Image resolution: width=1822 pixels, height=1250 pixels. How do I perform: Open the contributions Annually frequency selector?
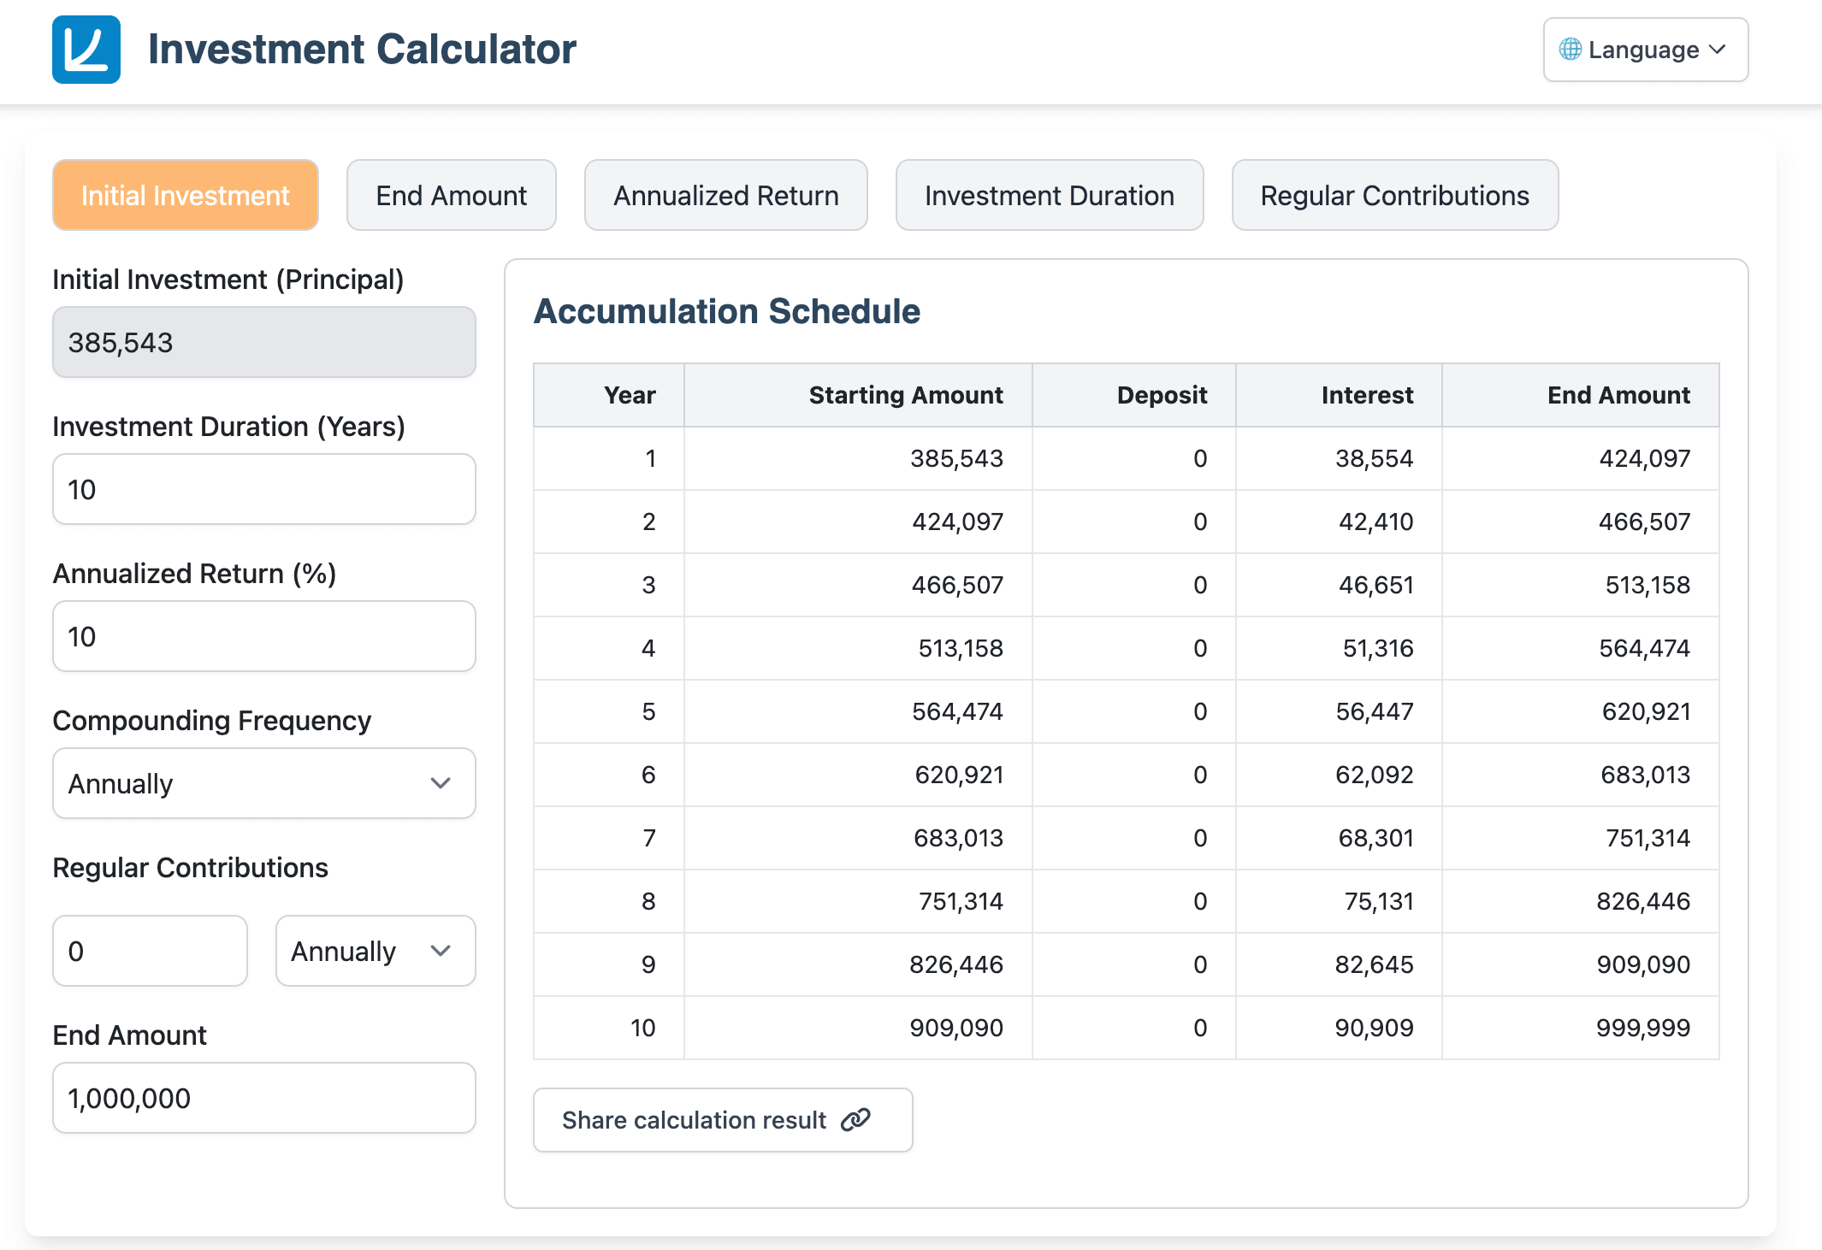pos(375,950)
